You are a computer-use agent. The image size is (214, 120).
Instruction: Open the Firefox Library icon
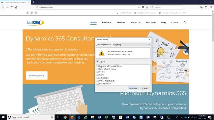(x=201, y=7)
